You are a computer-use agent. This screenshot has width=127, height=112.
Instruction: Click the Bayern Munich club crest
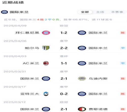coord(46,33)
